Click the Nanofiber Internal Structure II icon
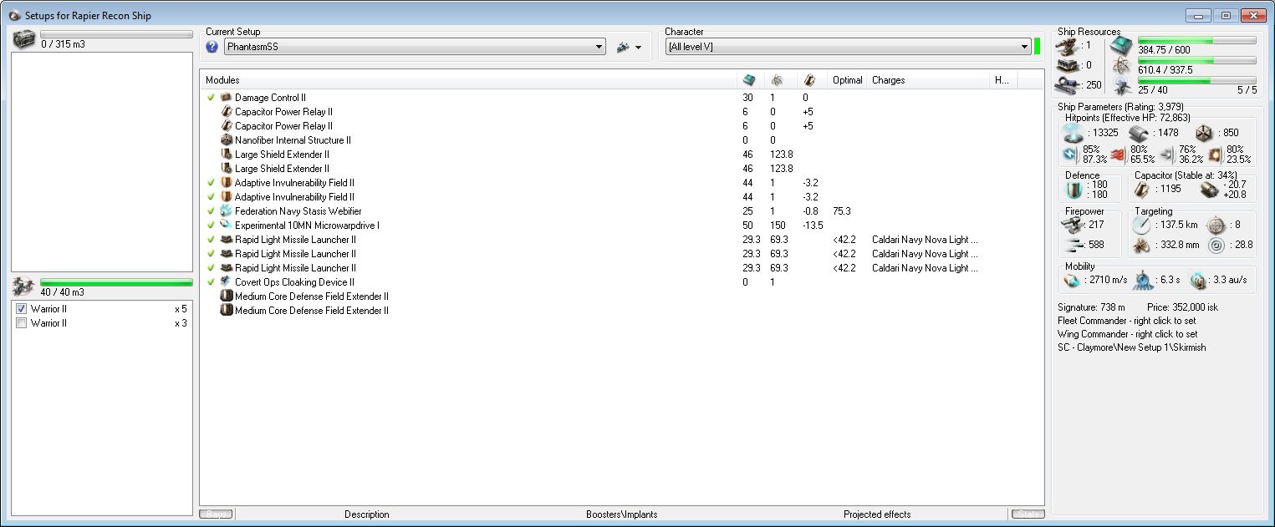This screenshot has width=1275, height=527. click(x=226, y=140)
